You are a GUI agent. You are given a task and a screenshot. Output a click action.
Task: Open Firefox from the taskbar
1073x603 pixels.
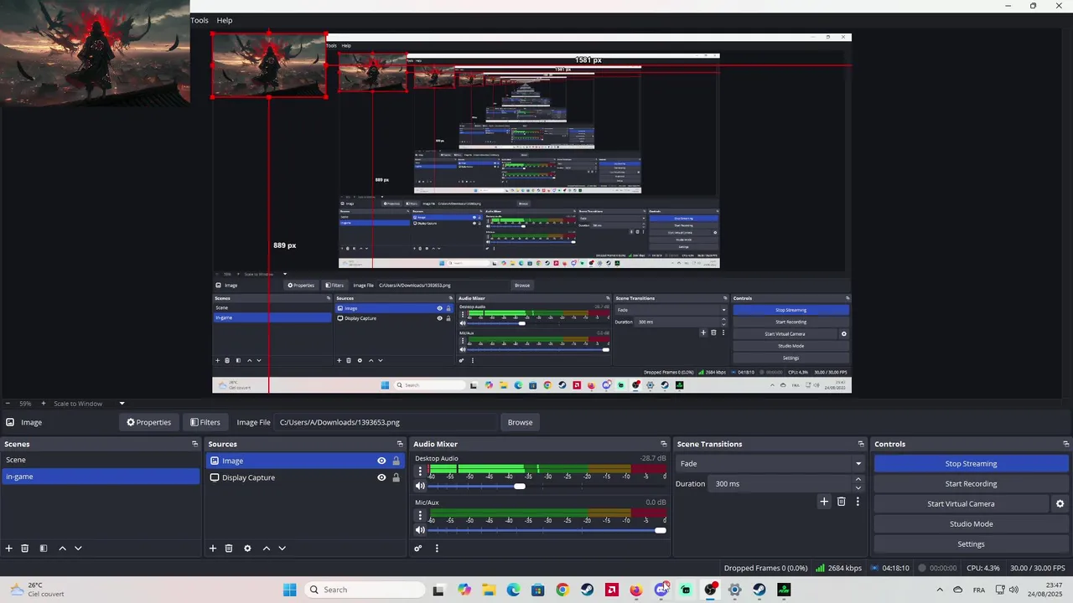pyautogui.click(x=636, y=590)
